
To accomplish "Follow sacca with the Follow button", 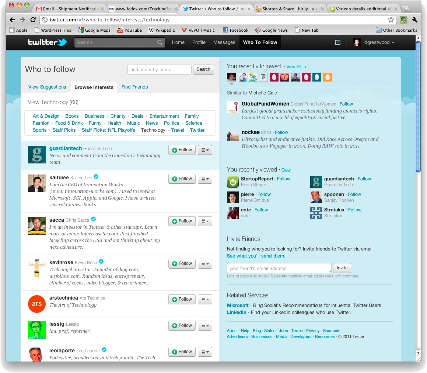I will [182, 221].
